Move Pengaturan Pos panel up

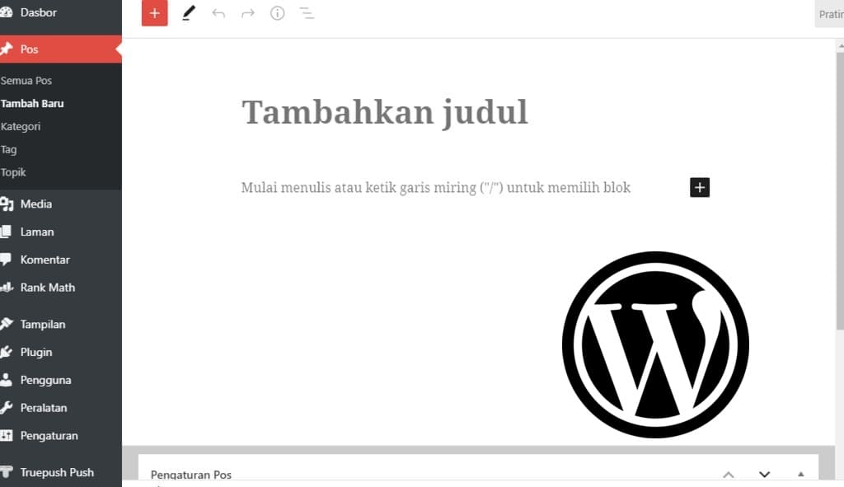(x=729, y=475)
